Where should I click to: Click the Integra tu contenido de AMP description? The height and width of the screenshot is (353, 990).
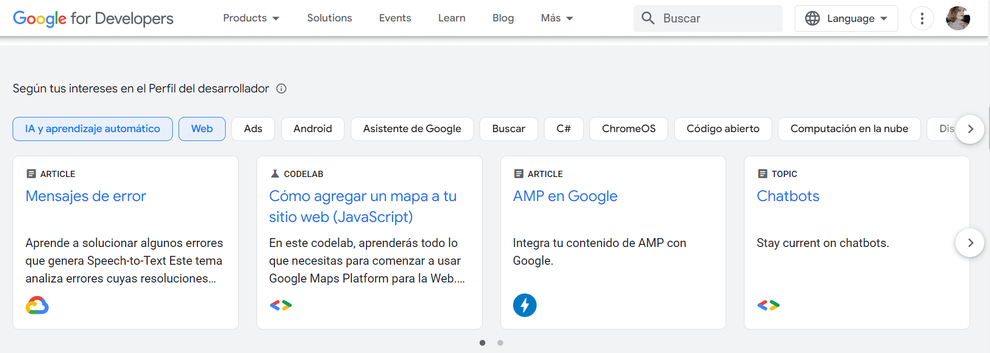click(x=599, y=252)
